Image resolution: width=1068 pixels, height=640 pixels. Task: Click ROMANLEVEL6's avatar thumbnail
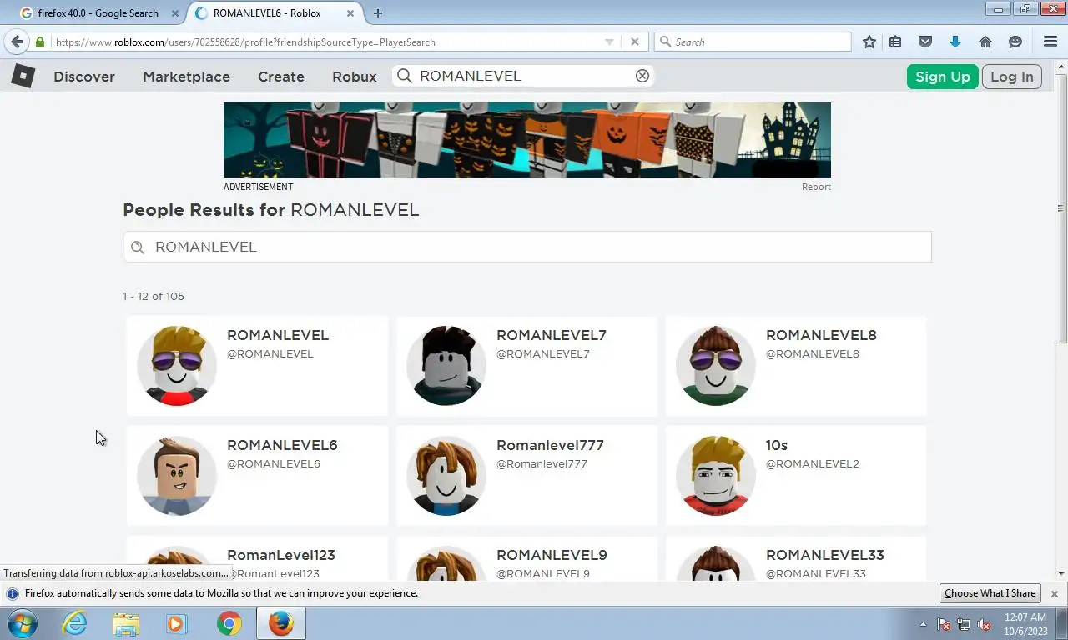[177, 476]
